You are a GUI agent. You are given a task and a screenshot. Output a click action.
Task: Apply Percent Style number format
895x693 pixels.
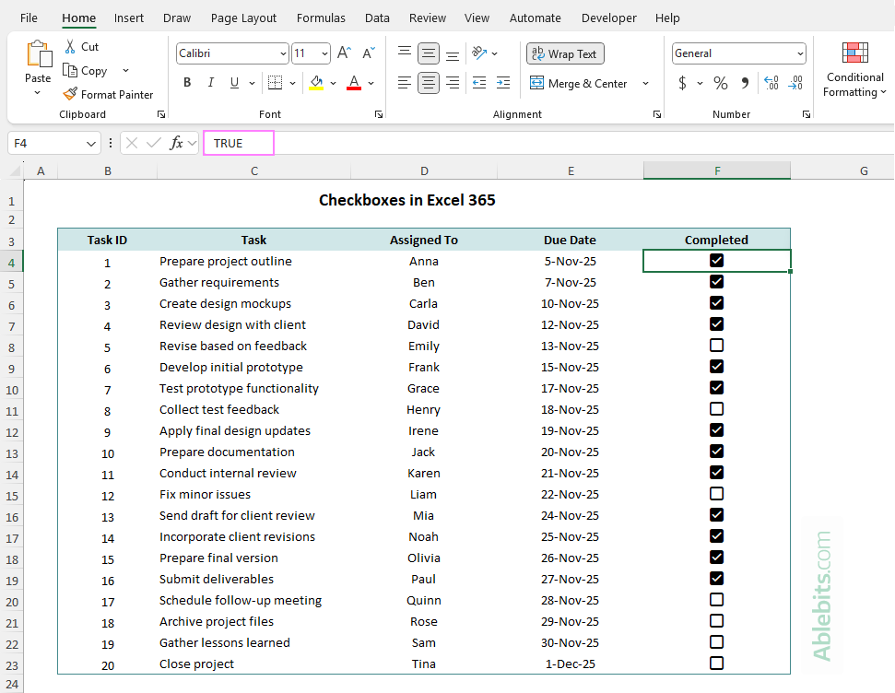(x=720, y=82)
